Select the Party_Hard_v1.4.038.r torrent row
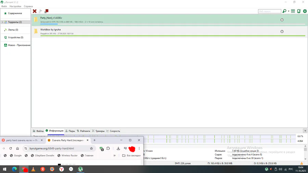 click(169, 20)
